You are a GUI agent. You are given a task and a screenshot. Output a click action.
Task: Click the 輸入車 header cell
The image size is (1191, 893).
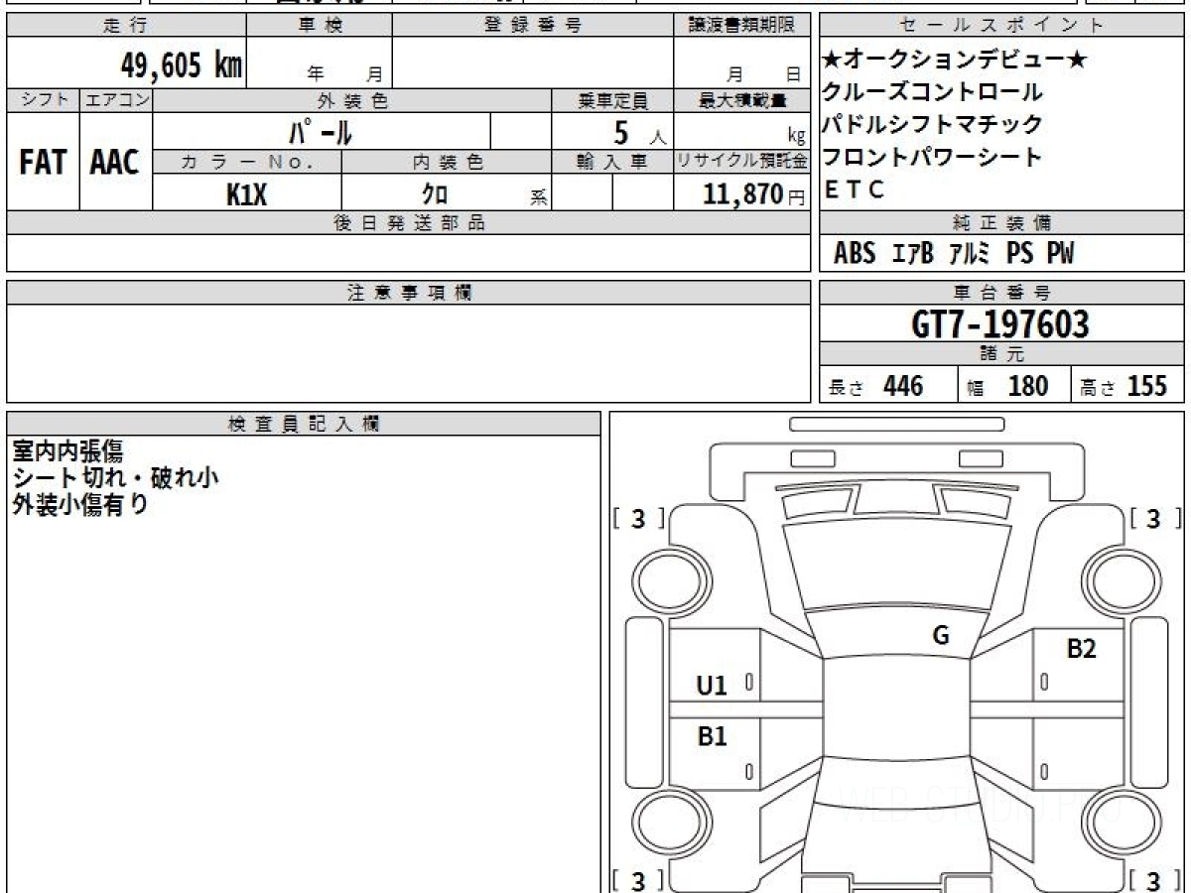click(x=612, y=163)
